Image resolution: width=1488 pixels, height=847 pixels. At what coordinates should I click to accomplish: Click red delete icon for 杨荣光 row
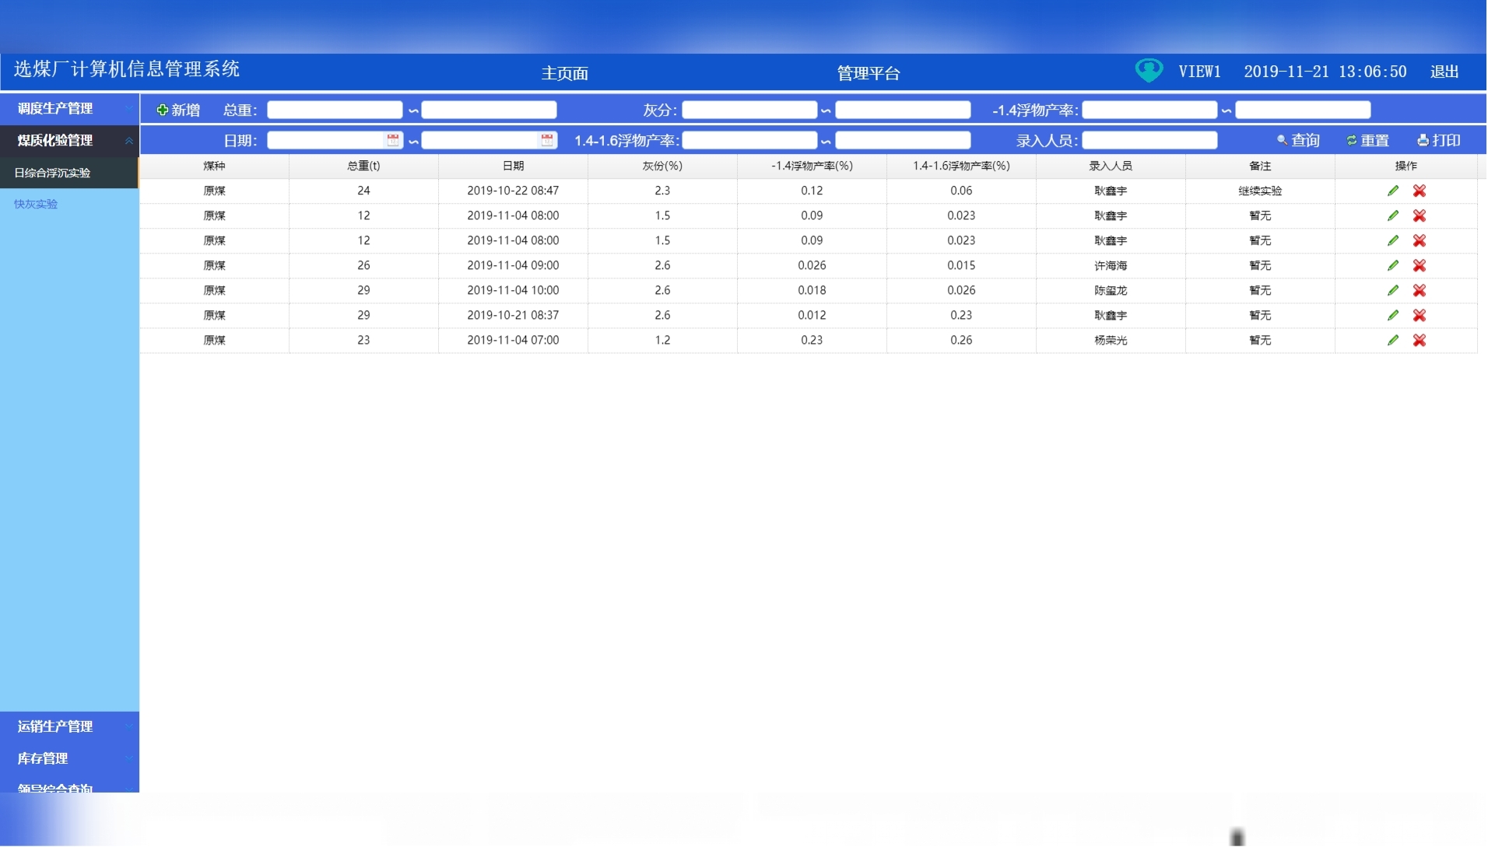coord(1420,341)
